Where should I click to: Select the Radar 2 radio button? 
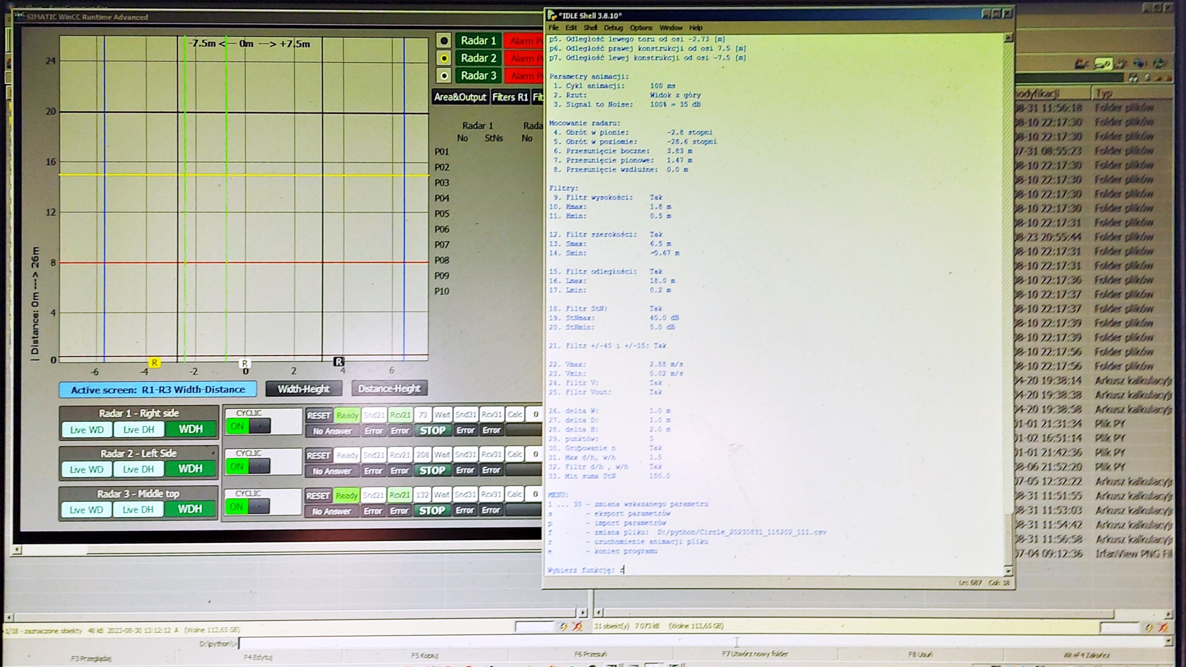point(444,58)
